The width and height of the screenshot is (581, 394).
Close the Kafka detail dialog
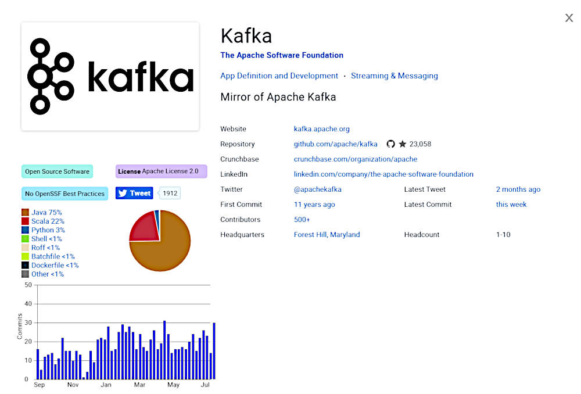(569, 18)
